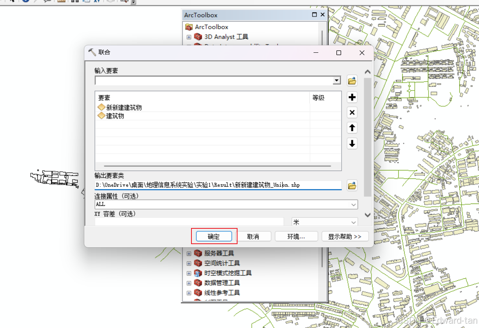Move a feature down with the down-arrow icon
The height and width of the screenshot is (328, 479).
[x=352, y=143]
